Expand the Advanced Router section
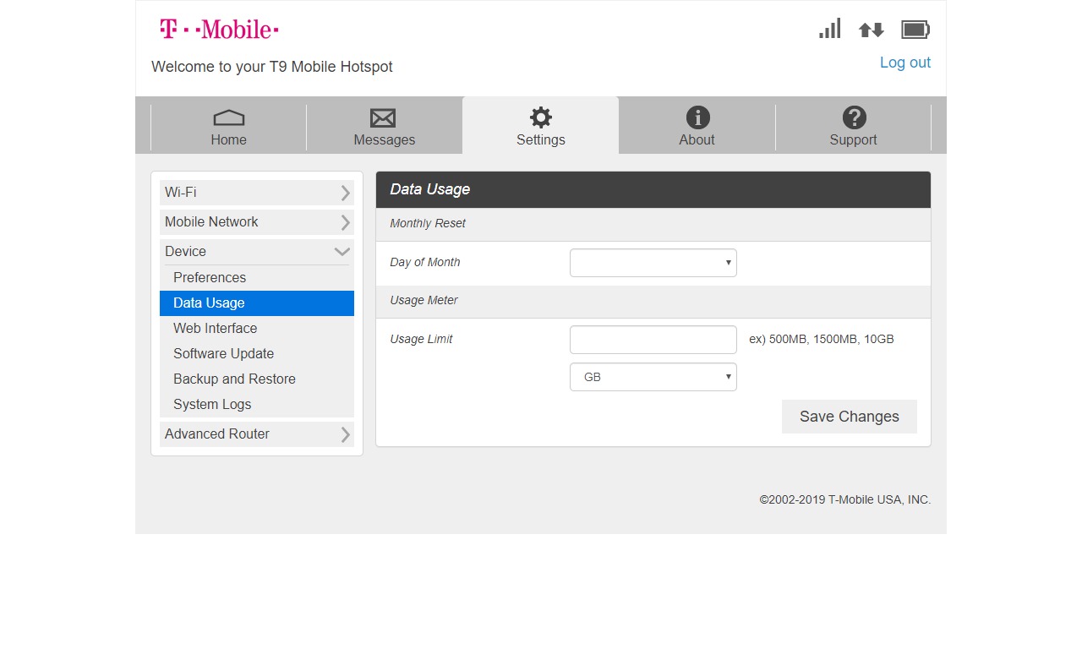Screen dimensions: 1082x649 (257, 434)
